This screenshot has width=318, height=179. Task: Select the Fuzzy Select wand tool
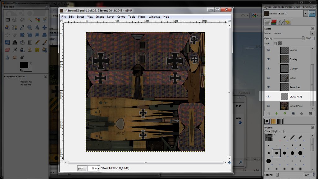point(30,20)
